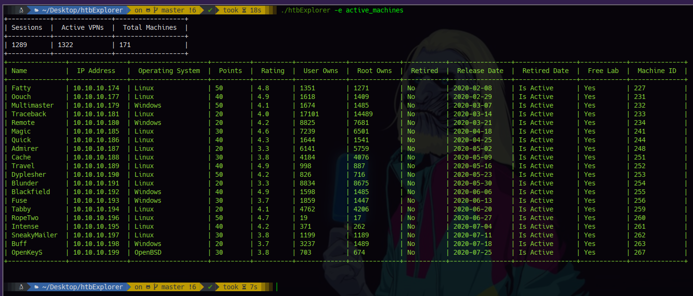This screenshot has height=296, width=693.
Task: Click machine ID 267
Action: 640,252
